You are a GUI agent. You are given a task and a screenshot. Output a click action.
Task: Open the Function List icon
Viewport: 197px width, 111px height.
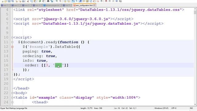coord(94,1)
